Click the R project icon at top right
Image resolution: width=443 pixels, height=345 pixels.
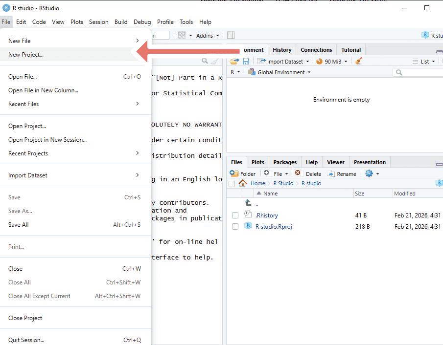point(425,35)
